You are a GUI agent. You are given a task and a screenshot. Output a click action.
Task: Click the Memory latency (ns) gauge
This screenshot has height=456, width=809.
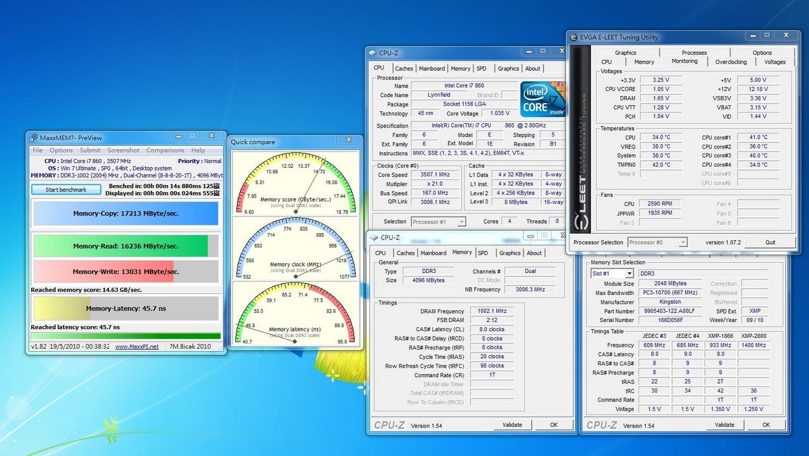(295, 313)
